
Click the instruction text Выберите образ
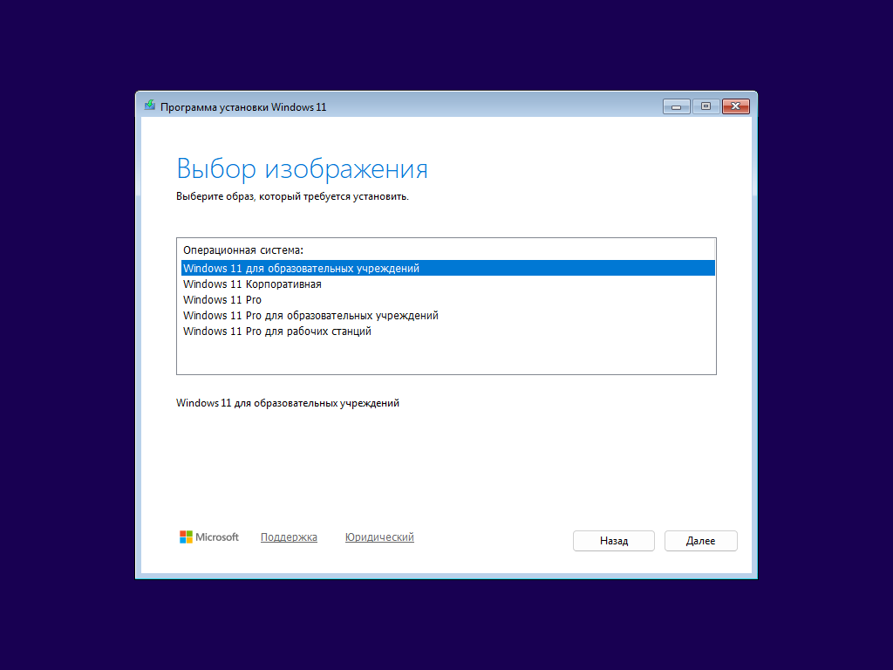292,196
